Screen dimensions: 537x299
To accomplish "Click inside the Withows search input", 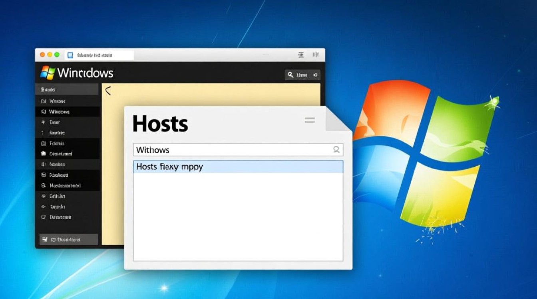I will coord(220,149).
